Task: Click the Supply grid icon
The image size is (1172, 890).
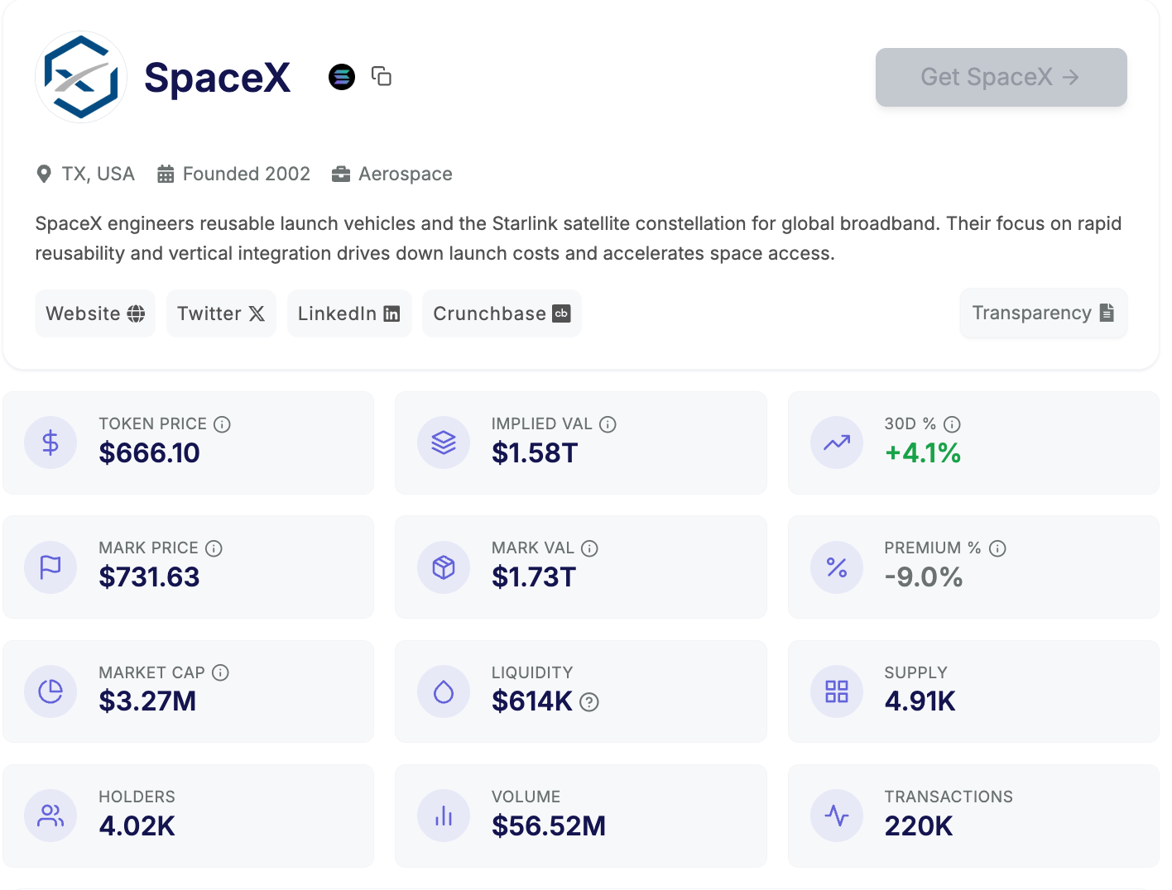Action: point(837,691)
